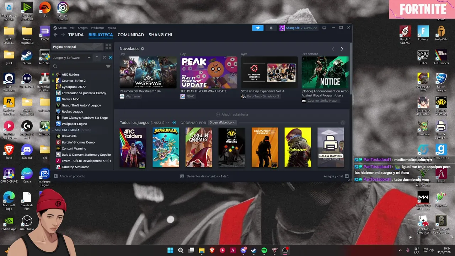Viewport: 455px width, 256px height.
Task: Open the Steam announcements megaphone button
Action: point(258,28)
